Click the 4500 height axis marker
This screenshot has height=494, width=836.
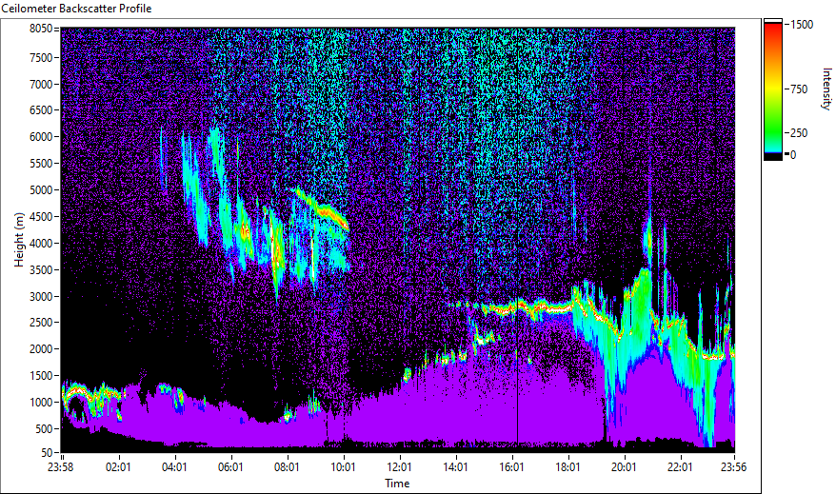[41, 217]
